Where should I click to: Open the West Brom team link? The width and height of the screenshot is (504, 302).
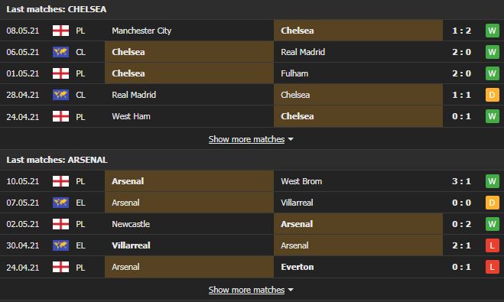pyautogui.click(x=301, y=181)
